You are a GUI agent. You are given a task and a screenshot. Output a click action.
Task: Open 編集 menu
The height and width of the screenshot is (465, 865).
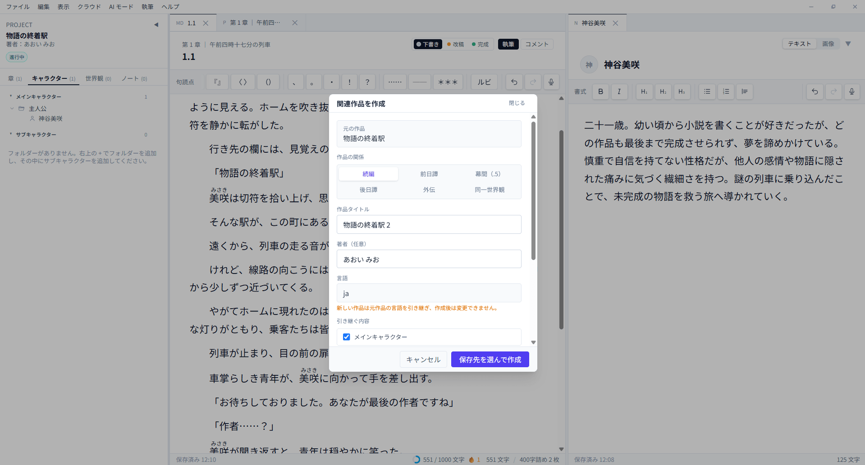pos(44,7)
